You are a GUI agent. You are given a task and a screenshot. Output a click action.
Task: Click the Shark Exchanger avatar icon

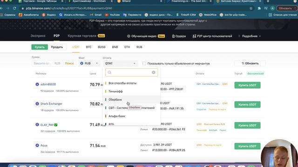point(37,103)
